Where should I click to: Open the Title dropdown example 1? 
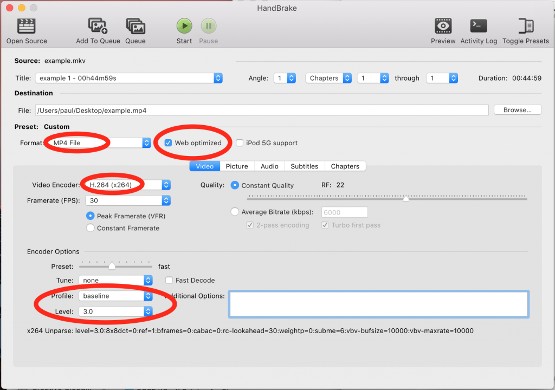coord(129,78)
